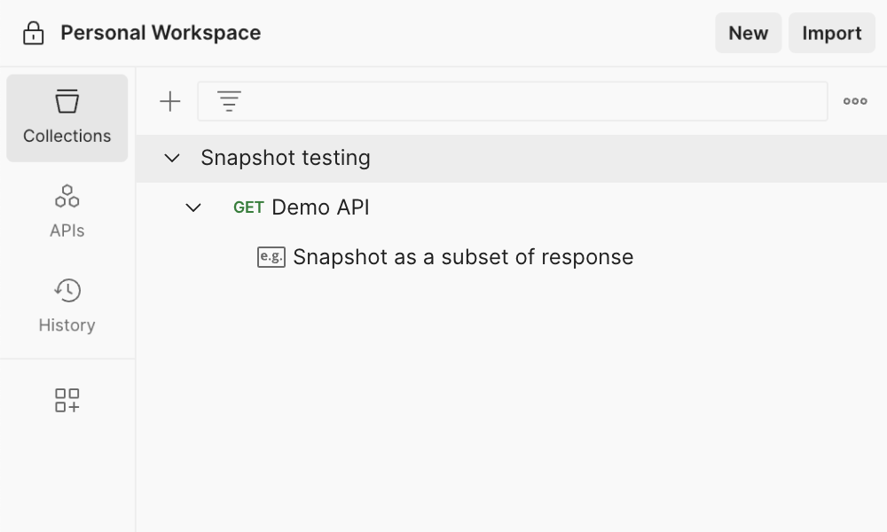Collapse the Demo API request

coord(194,207)
